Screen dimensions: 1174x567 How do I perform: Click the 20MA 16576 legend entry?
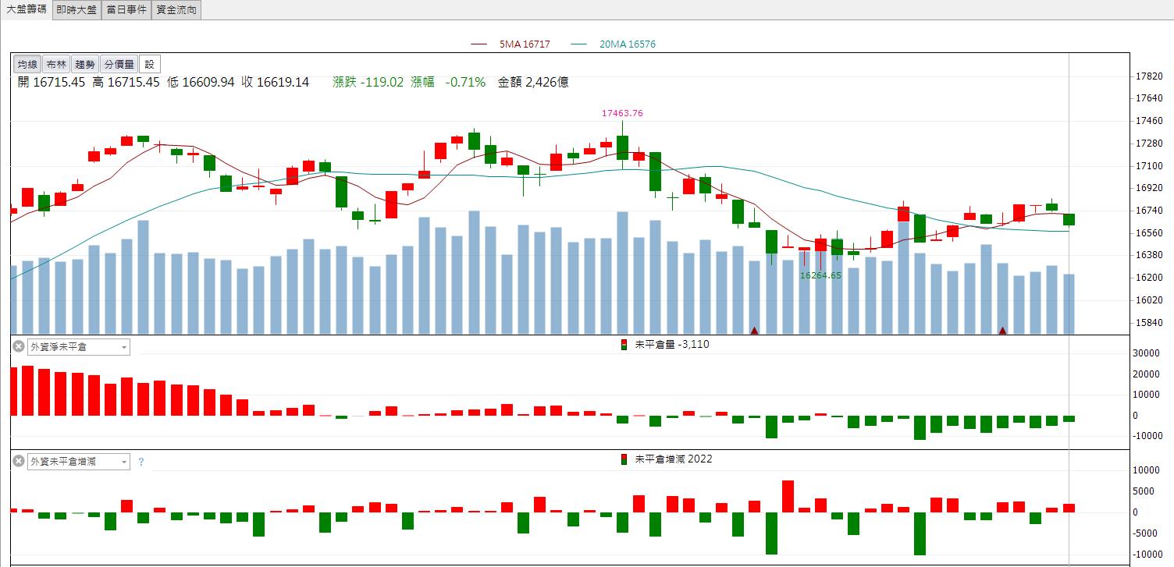coord(614,44)
